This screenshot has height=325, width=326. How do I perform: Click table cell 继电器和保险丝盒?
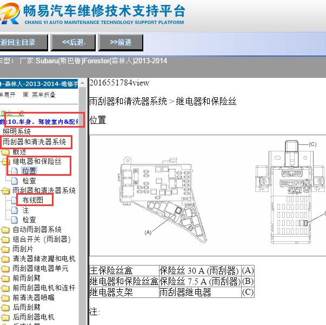click(124, 282)
